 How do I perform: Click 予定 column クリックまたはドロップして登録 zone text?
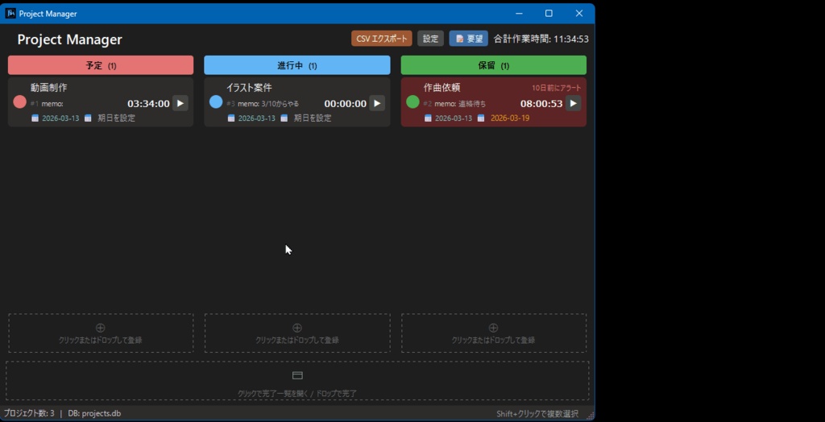pyautogui.click(x=101, y=341)
